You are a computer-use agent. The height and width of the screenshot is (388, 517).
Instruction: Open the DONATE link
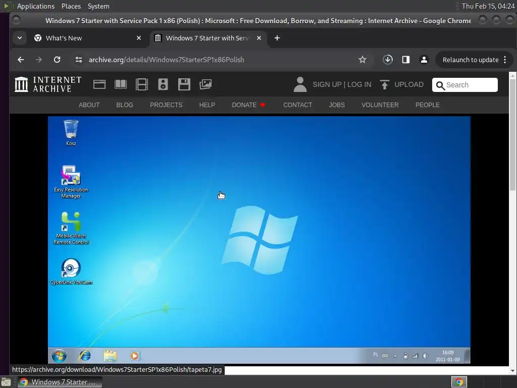248,105
